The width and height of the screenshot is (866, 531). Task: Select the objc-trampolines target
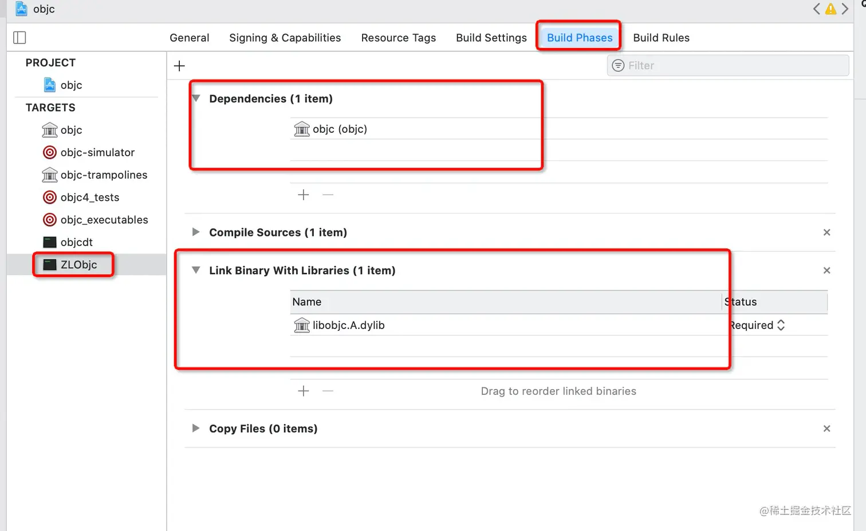click(95, 175)
